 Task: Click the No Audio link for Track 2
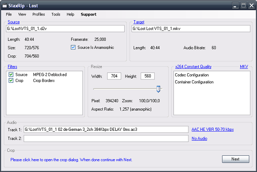199,139
